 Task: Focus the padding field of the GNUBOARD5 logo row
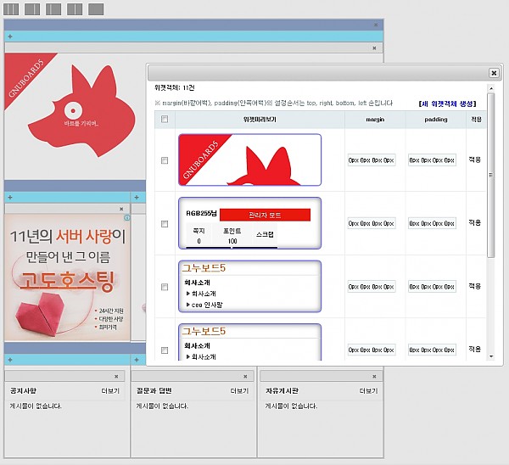click(x=432, y=160)
